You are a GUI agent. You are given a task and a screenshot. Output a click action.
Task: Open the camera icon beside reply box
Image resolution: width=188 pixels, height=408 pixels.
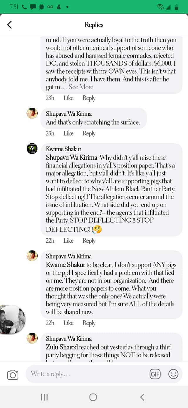(13, 374)
